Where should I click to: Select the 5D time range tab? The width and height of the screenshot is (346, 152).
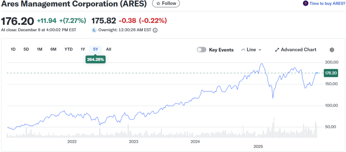(x=26, y=49)
